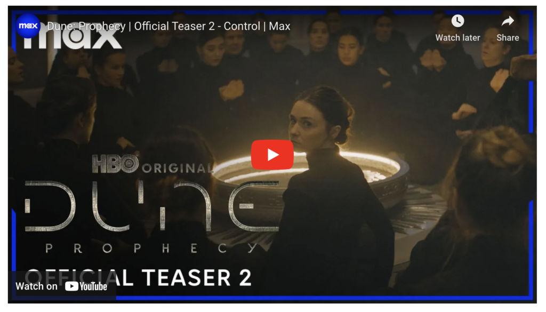This screenshot has width=546, height=312.
Task: Click the Watch later clock icon
Action: 457,21
